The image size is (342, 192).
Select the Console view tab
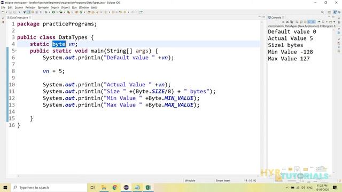[x=276, y=18]
